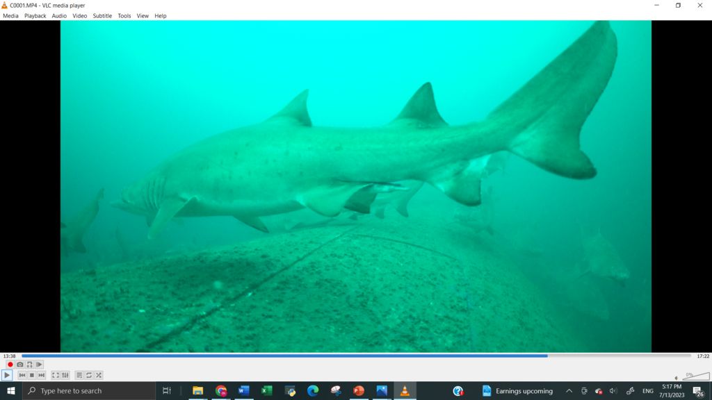The width and height of the screenshot is (712, 400).
Task: Start recording with the red record button
Action: (10, 365)
